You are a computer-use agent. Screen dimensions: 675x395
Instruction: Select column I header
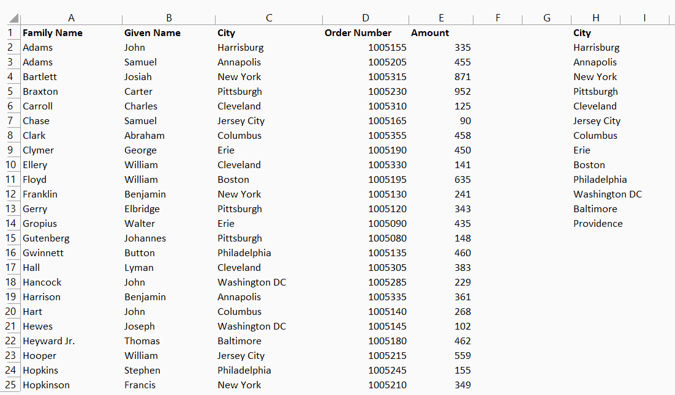[x=644, y=18]
